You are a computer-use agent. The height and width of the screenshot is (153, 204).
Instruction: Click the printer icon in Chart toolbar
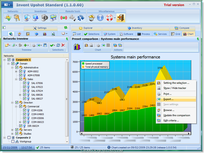98,45
